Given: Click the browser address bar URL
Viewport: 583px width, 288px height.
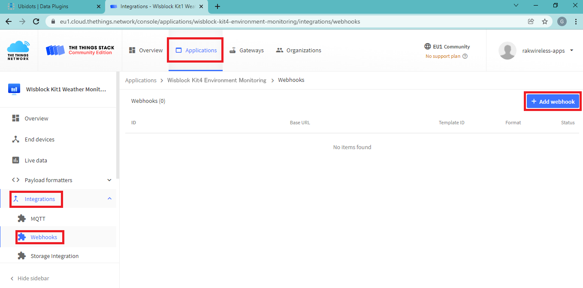Looking at the screenshot, I should coord(210,21).
